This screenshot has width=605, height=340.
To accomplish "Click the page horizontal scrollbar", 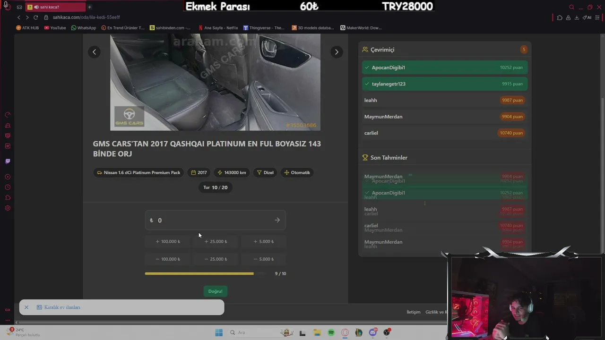I will click(232, 323).
